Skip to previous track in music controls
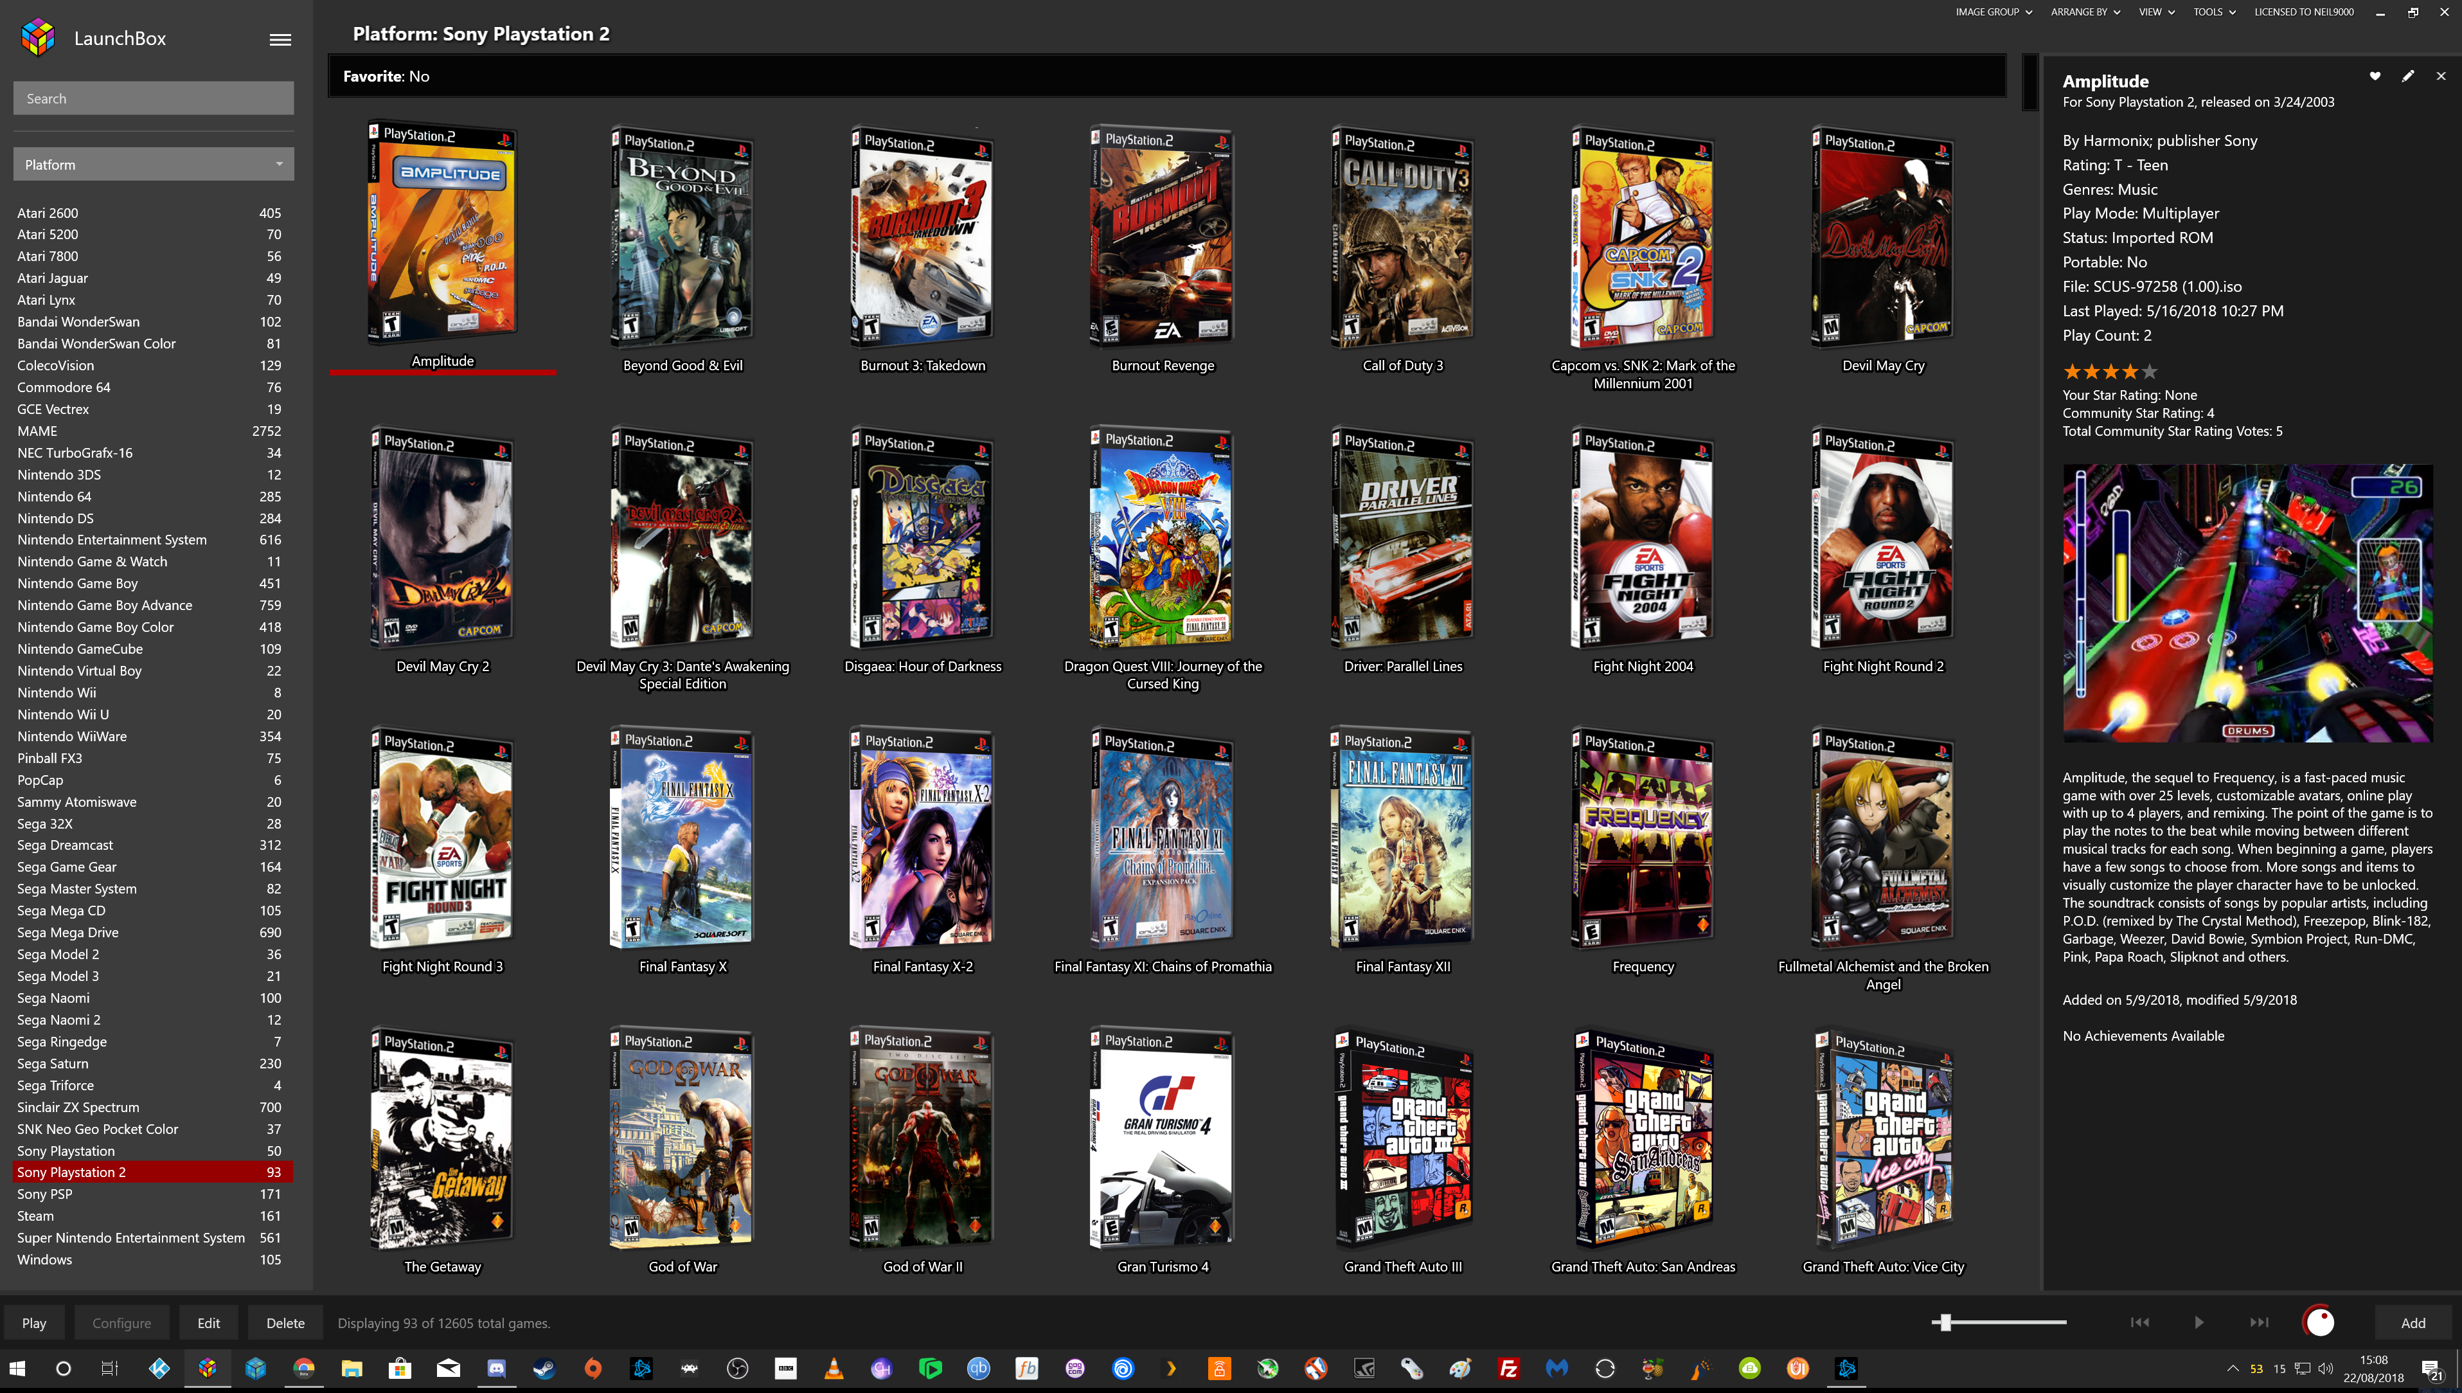The image size is (2462, 1393). tap(2139, 1322)
